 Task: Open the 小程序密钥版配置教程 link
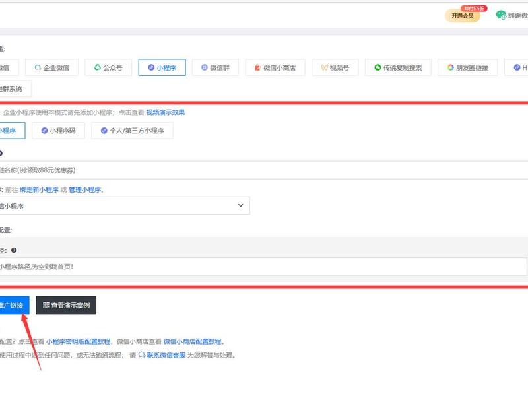78,341
